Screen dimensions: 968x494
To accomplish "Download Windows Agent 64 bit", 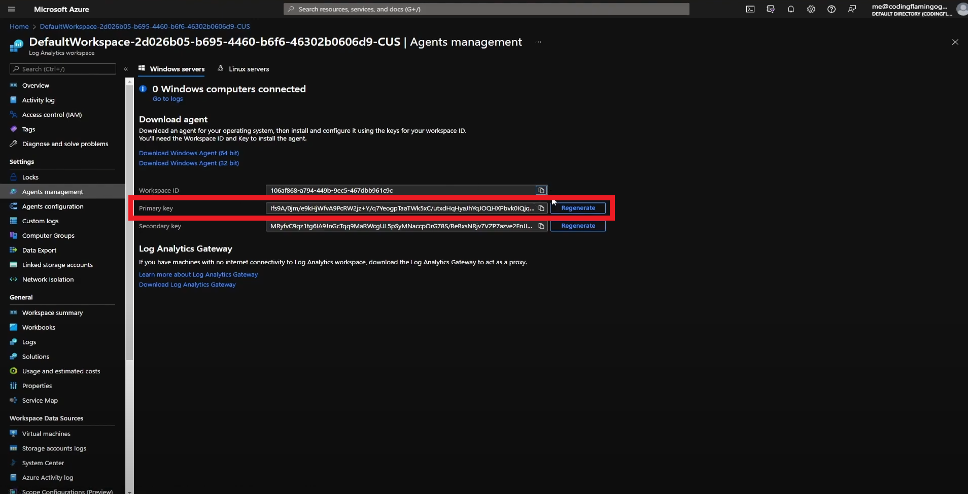I will coord(189,153).
